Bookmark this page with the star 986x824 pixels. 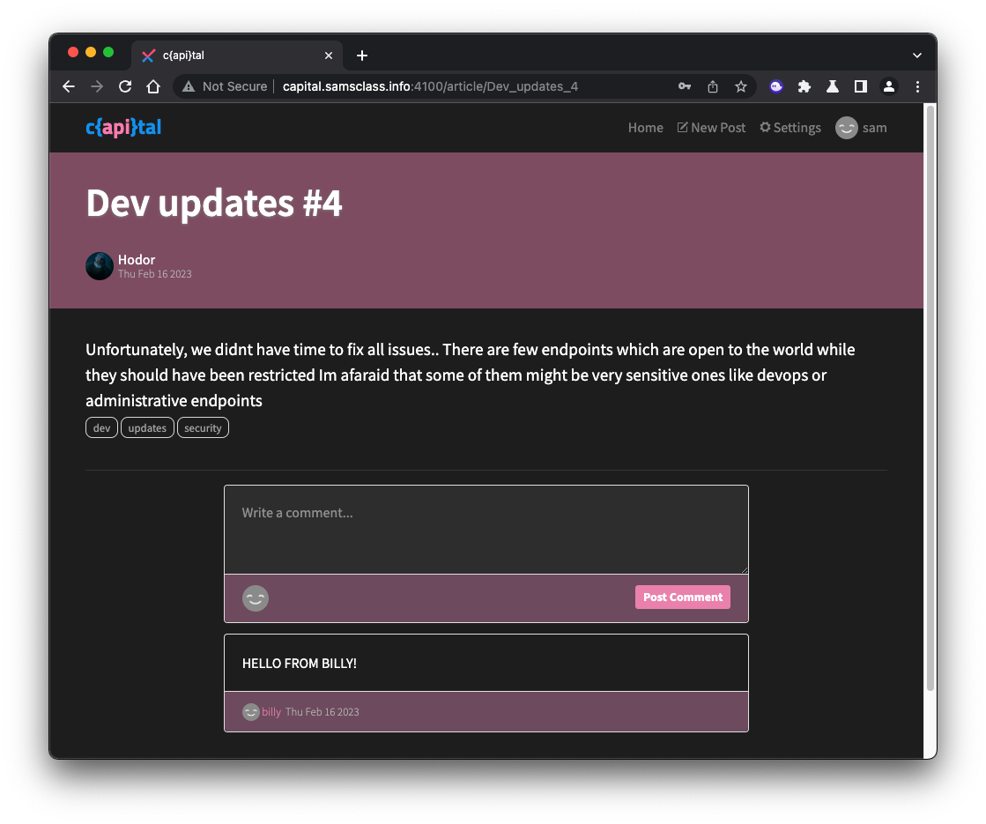[741, 86]
